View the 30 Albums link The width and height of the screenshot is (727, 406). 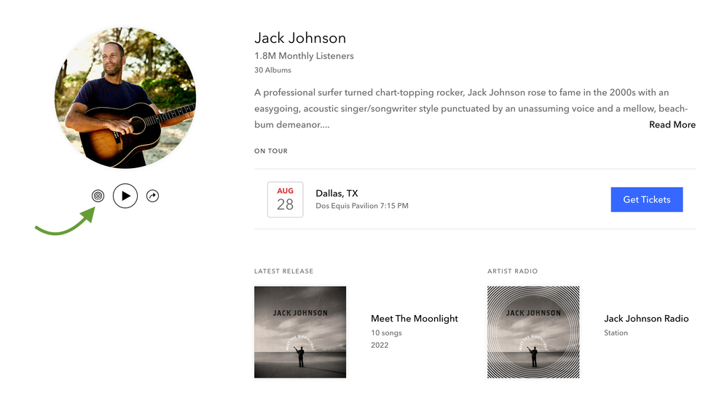coord(272,71)
